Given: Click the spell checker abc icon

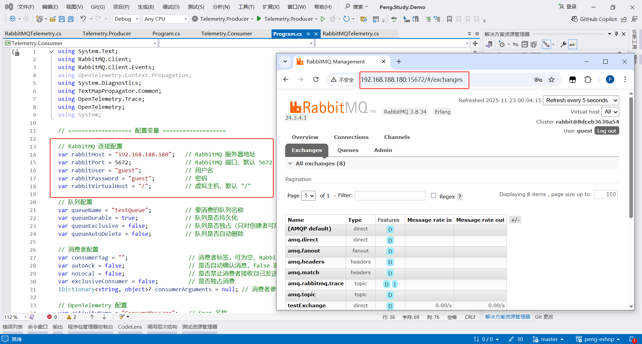Looking at the screenshot, I should [x=394, y=19].
